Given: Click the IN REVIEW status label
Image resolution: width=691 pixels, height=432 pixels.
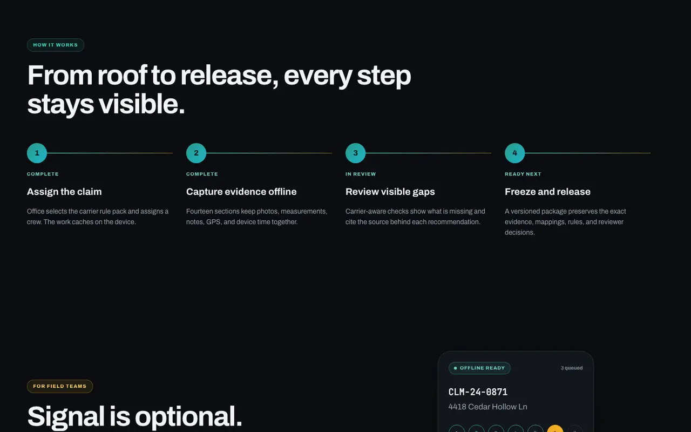Looking at the screenshot, I should (x=361, y=174).
